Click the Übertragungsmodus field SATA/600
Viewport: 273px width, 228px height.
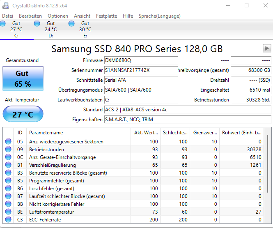coord(141,90)
